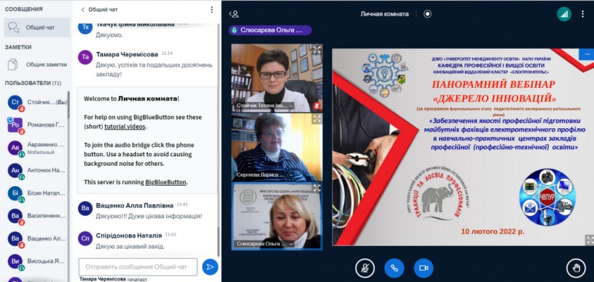Leave audio with the phone button

click(x=394, y=268)
